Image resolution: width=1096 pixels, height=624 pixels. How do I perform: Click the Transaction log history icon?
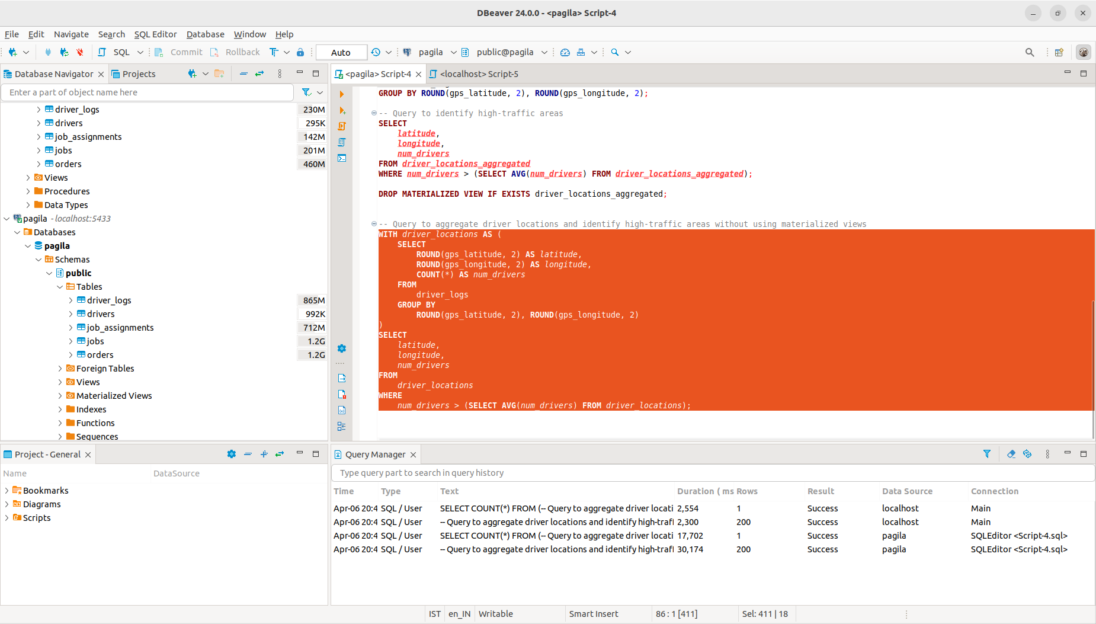[376, 52]
